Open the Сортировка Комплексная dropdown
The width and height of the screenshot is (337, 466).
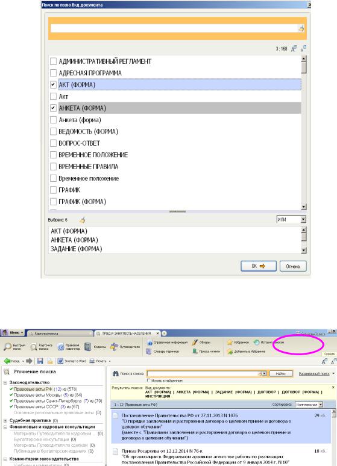321,405
